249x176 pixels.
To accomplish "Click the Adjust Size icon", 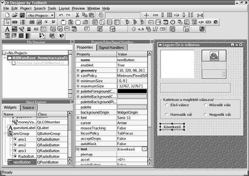I will tap(146, 15).
